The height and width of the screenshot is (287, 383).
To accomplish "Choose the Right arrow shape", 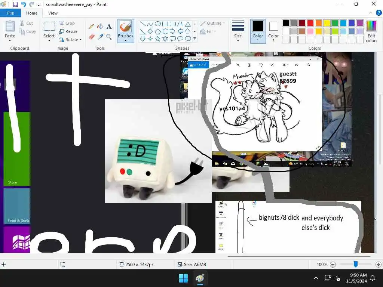I will pyautogui.click(x=173, y=31).
